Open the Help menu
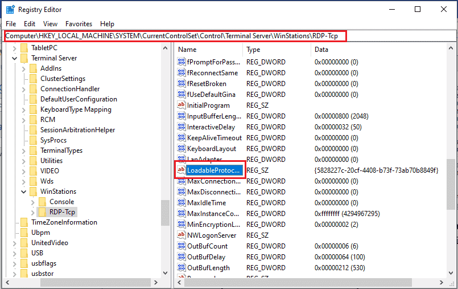The image size is (458, 289). pyautogui.click(x=107, y=24)
